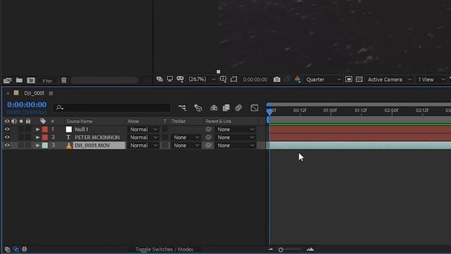Open Null 1 blending mode dropdown
451x254 pixels.
point(143,129)
